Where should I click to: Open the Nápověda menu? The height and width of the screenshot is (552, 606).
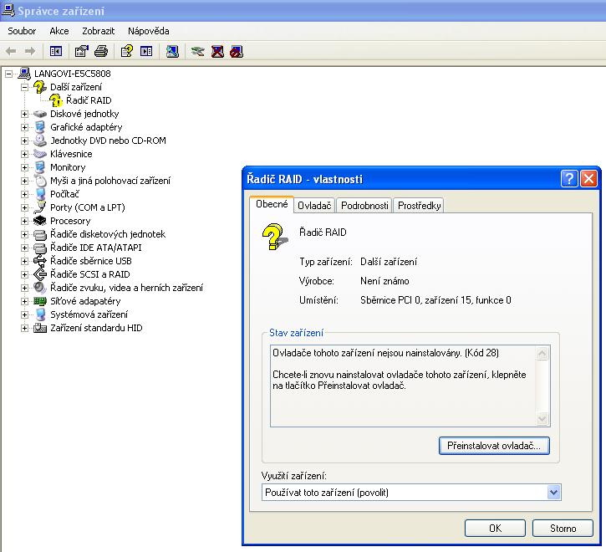(x=149, y=31)
